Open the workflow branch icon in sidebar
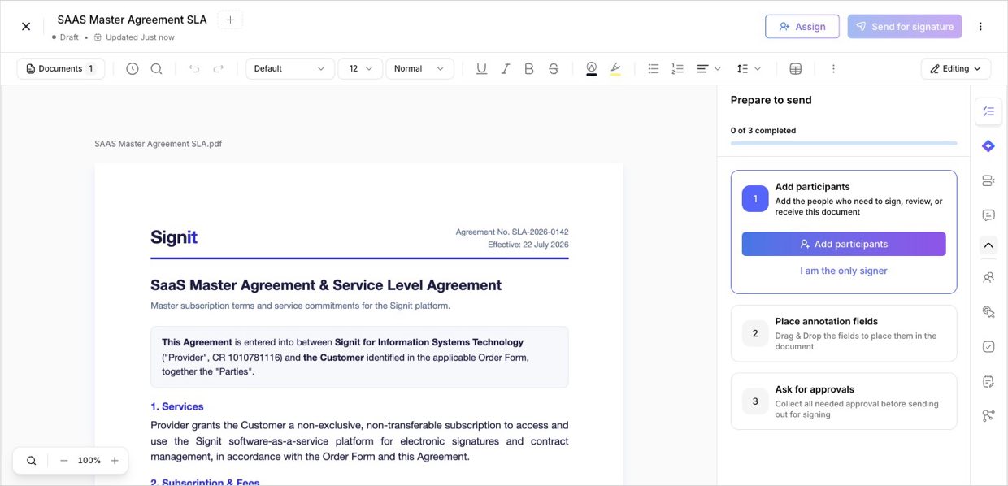The image size is (1008, 486). pyautogui.click(x=988, y=415)
